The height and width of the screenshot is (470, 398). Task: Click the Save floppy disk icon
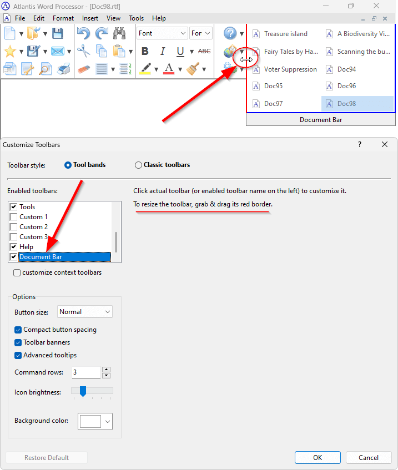pos(57,33)
